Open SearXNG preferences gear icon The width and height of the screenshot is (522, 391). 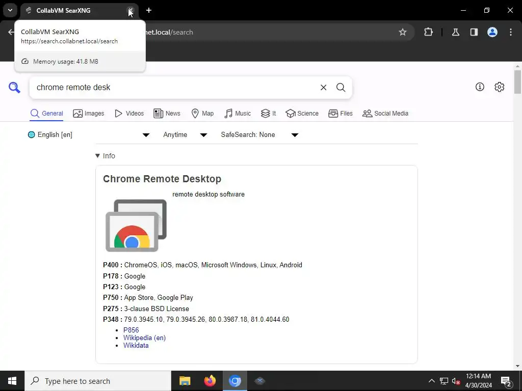(x=500, y=87)
